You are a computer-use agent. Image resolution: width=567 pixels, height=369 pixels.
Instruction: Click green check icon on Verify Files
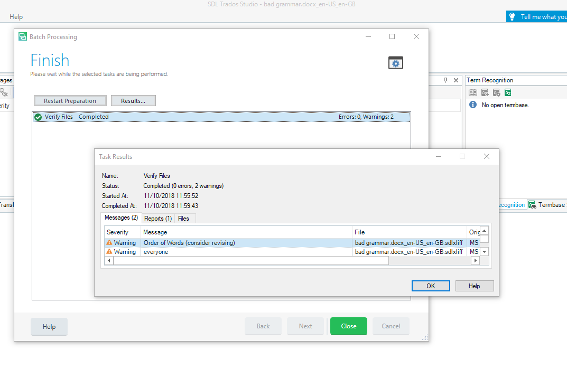click(38, 117)
